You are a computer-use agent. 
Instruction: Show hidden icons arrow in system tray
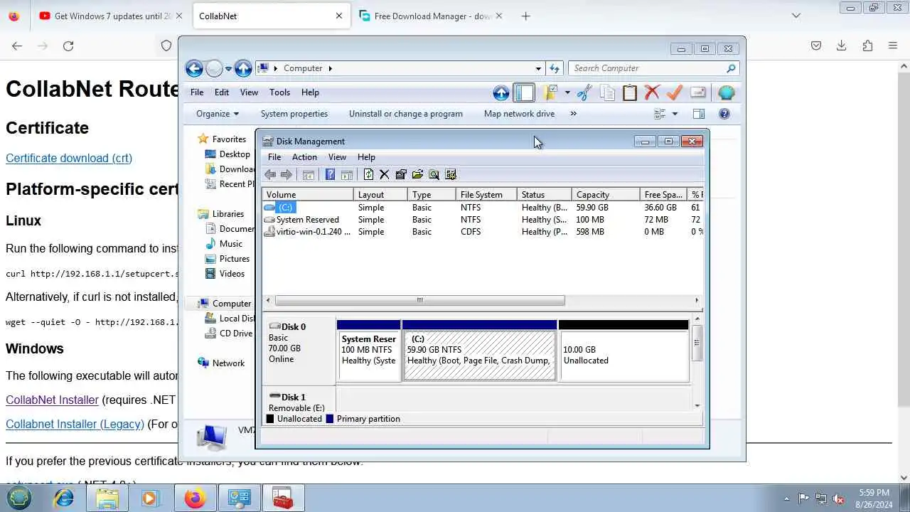point(786,498)
